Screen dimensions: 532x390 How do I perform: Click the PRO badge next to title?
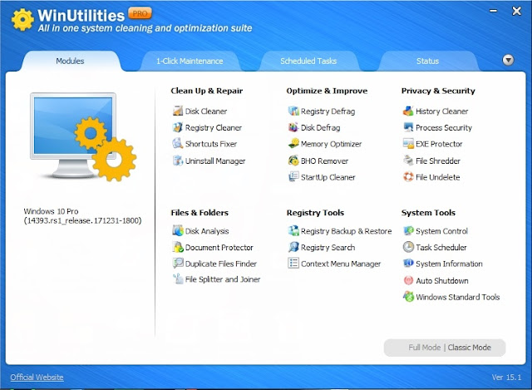click(x=140, y=13)
